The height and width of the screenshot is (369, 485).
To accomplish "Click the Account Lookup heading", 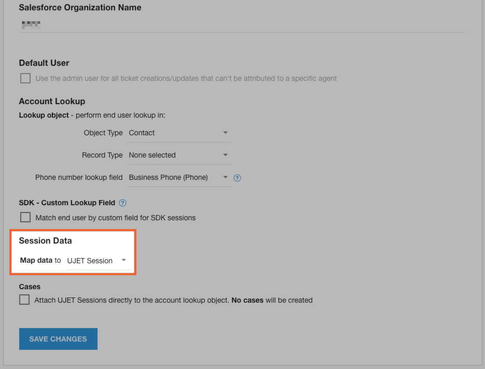I will pyautogui.click(x=52, y=102).
